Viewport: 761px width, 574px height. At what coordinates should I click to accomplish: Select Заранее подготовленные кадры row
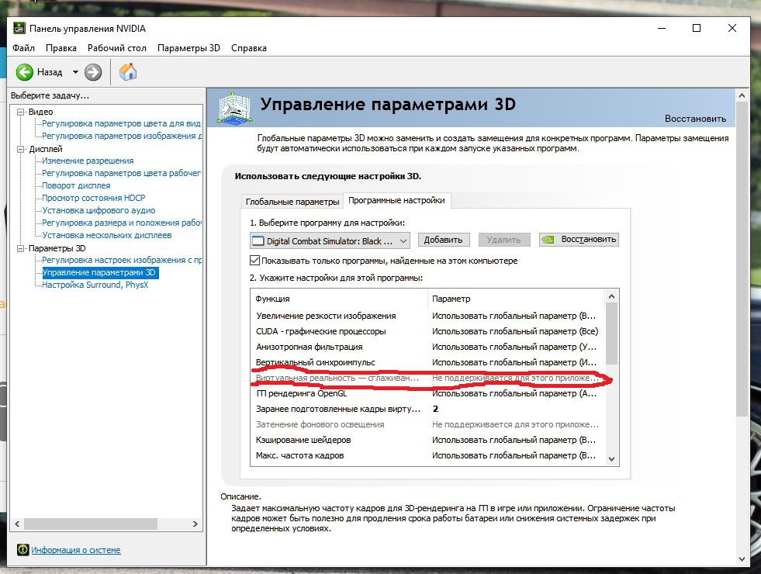coord(428,409)
